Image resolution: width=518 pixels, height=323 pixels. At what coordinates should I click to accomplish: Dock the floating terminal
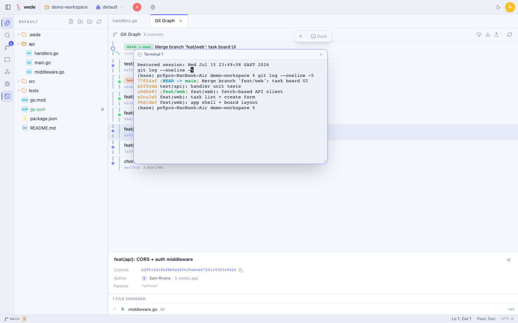(319, 36)
